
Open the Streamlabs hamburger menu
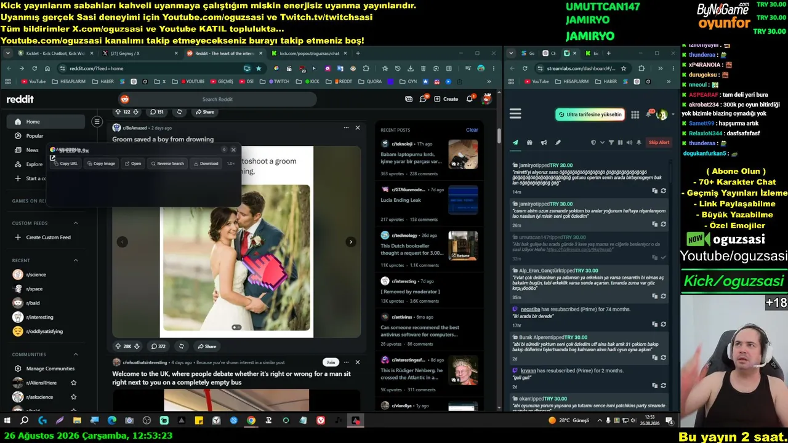pos(515,114)
